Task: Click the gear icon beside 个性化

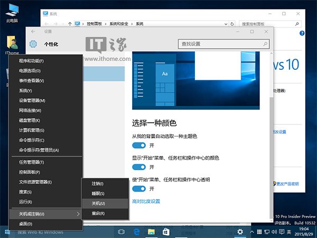Action: [x=33, y=44]
